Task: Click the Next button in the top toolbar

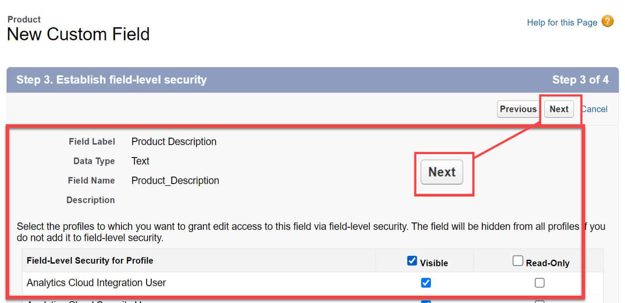Action: pyautogui.click(x=559, y=109)
